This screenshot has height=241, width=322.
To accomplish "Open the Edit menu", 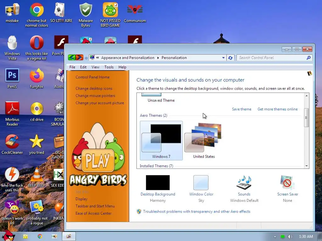I will point(83,67).
